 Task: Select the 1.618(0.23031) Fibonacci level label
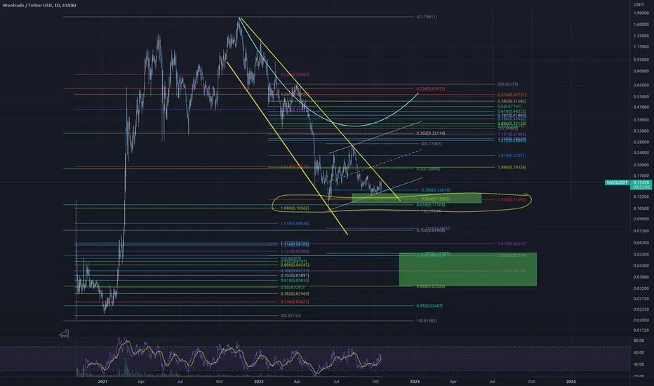pyautogui.click(x=512, y=156)
